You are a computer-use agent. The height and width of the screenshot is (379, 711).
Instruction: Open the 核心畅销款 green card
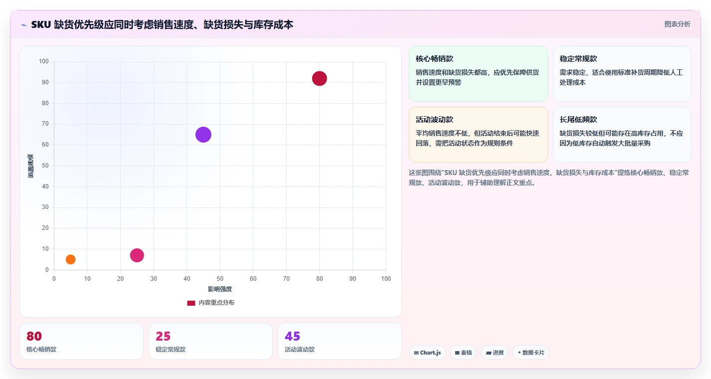[x=478, y=74]
